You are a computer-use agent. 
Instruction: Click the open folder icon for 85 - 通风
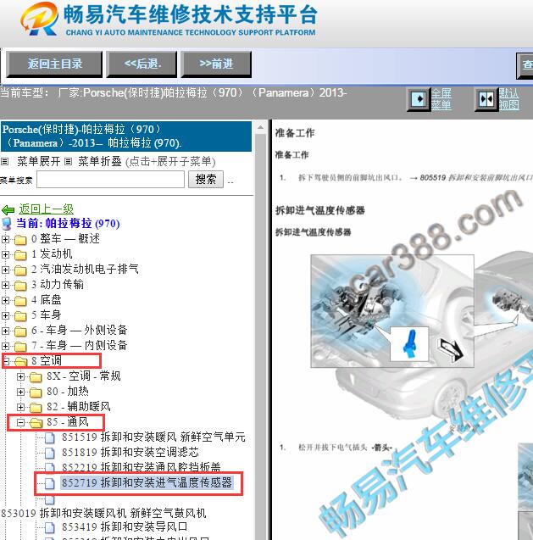36,422
